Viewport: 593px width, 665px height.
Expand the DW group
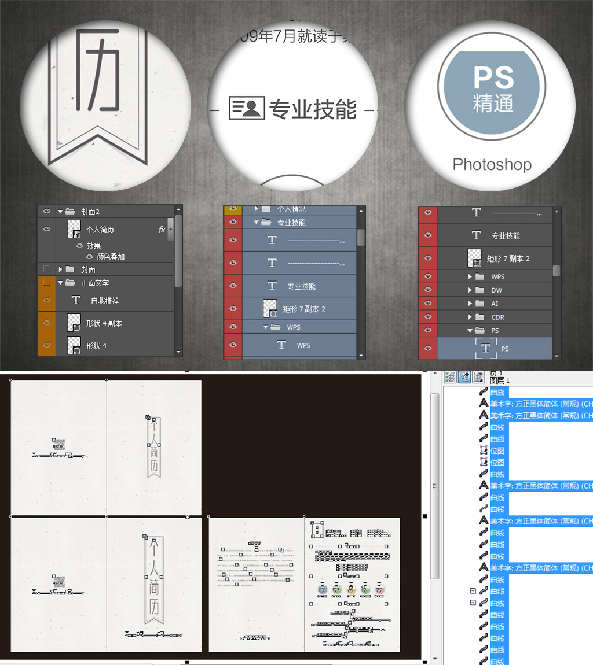[470, 290]
